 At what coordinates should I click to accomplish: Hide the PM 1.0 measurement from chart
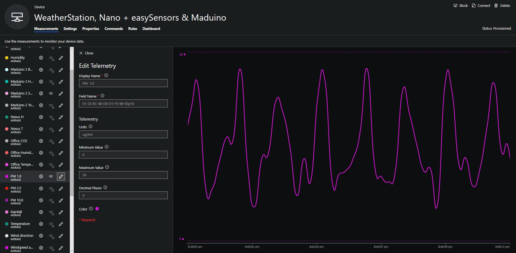point(51,177)
